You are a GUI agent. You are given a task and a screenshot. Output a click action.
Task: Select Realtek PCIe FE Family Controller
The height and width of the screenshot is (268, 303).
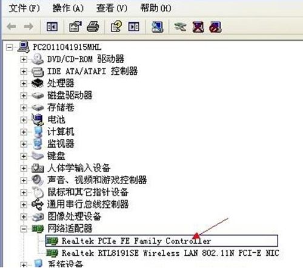136,241
